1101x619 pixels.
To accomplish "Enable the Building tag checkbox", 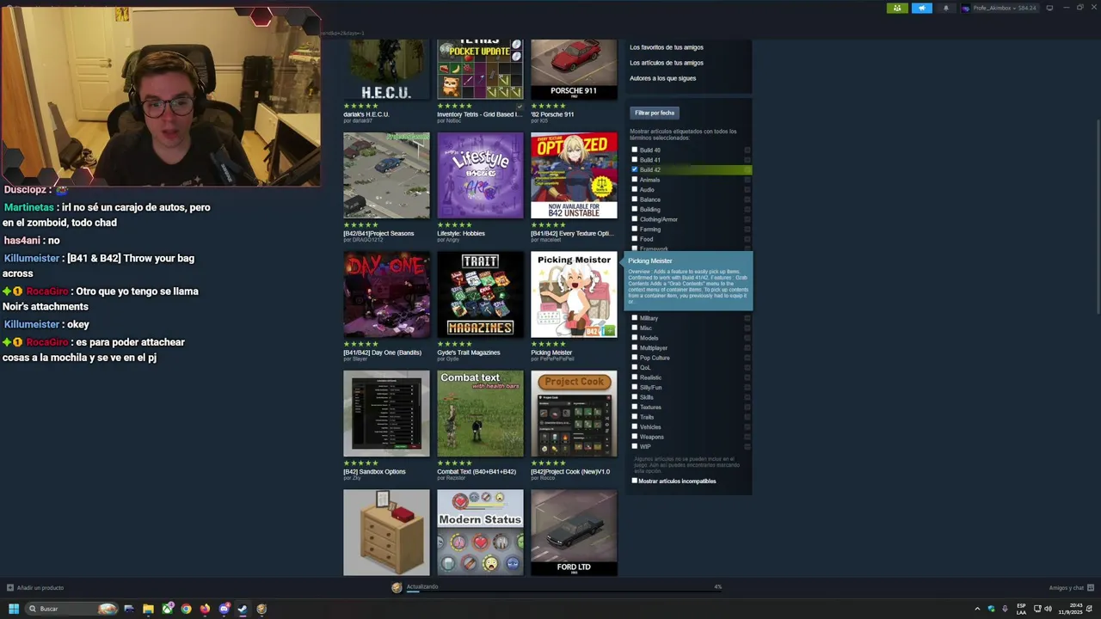I will click(635, 209).
